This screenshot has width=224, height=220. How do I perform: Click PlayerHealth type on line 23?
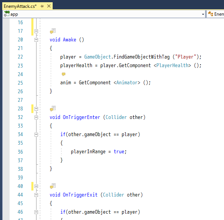(172, 66)
